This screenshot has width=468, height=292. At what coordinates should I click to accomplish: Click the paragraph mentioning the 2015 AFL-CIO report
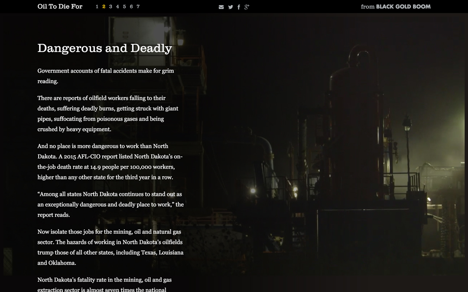coord(110,161)
